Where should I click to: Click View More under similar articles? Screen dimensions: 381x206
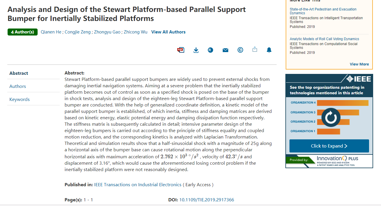click(359, 64)
